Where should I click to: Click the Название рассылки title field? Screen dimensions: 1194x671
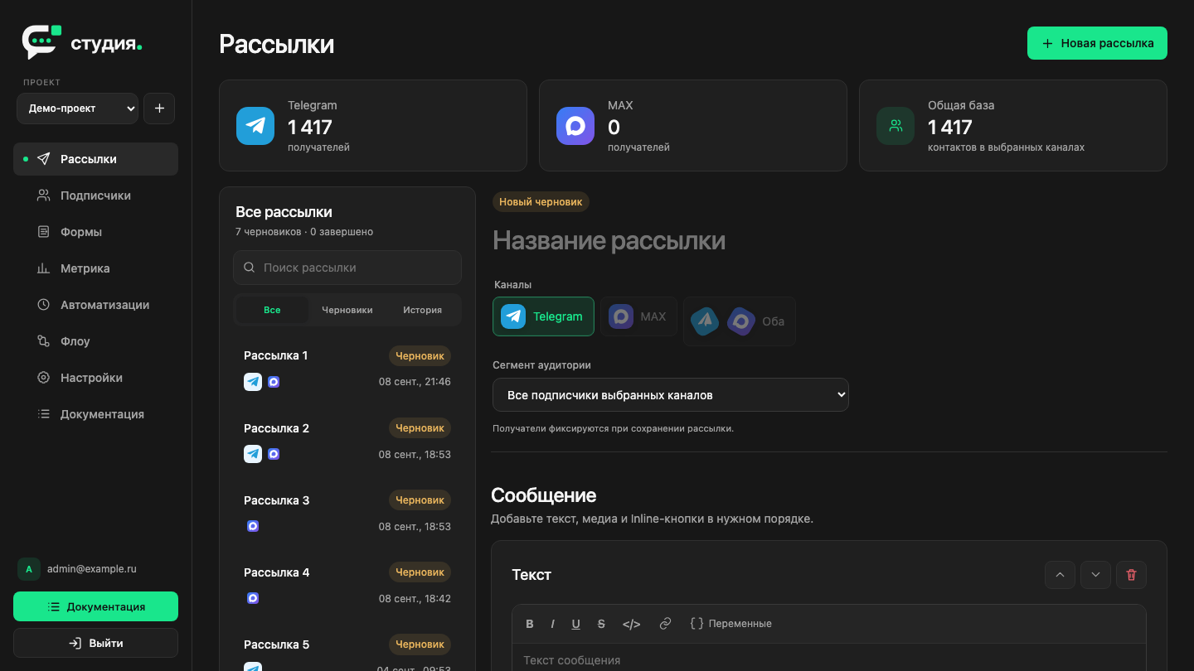tap(829, 240)
